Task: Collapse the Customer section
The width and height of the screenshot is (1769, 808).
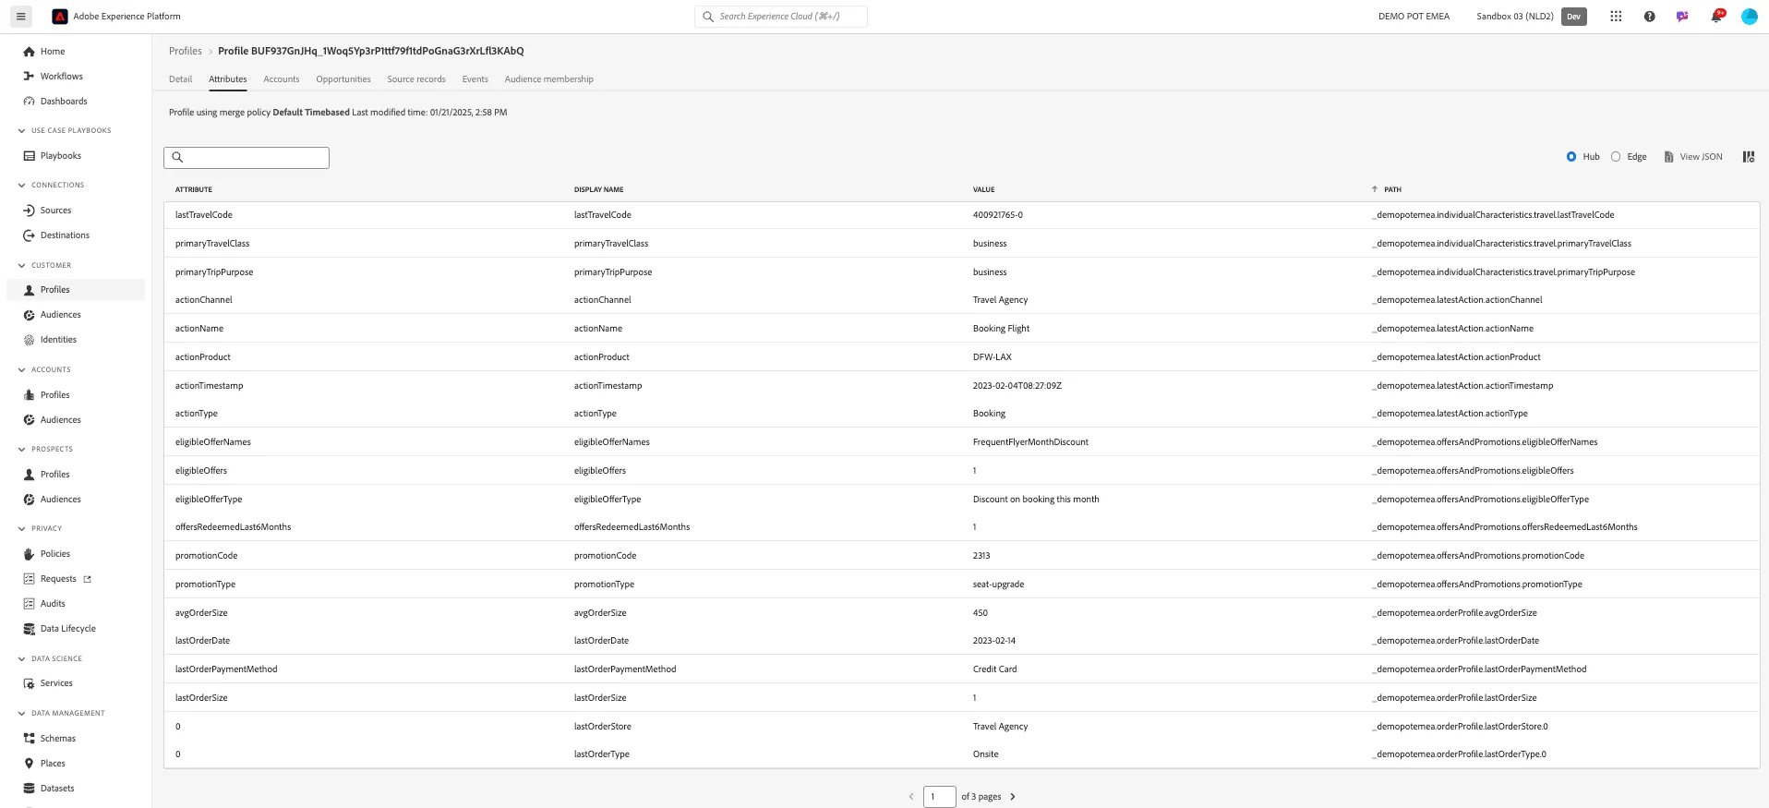Action: click(x=22, y=266)
